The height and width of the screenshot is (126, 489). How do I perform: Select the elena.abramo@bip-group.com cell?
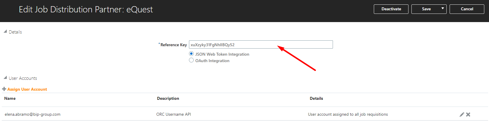point(33,114)
